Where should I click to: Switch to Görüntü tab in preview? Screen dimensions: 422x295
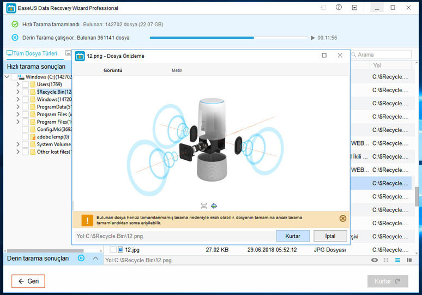pyautogui.click(x=113, y=70)
